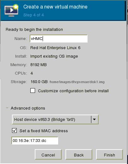The width and height of the screenshot is (128, 164).
Task: Open the host device network dropdown arrow
Action: 94,119
